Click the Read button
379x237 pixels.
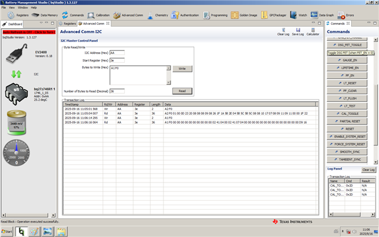pyautogui.click(x=182, y=91)
